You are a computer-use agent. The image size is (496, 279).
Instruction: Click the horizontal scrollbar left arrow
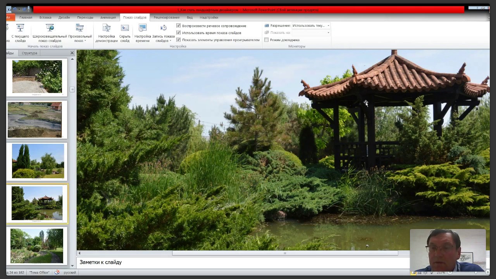pos(79,253)
